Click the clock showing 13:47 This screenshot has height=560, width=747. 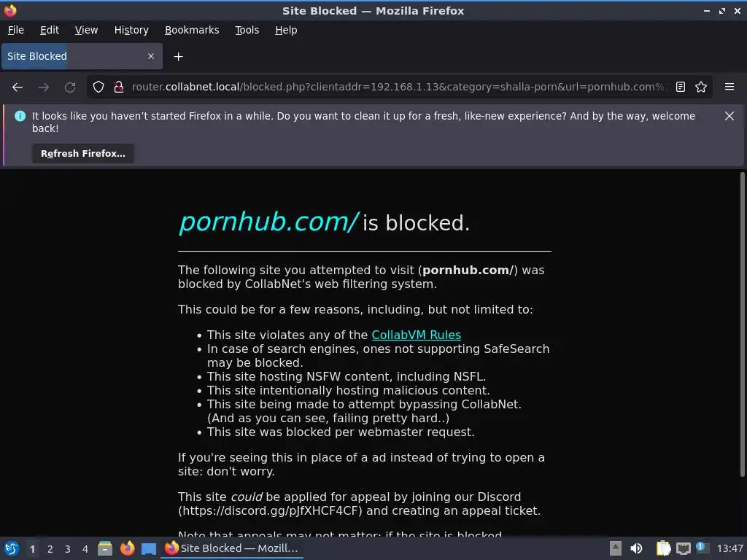coord(729,548)
